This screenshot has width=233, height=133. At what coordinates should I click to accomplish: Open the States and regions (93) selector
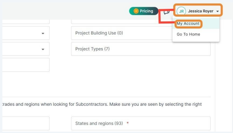coord(141,123)
